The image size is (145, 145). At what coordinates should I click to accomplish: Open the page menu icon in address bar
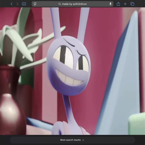(35, 4)
